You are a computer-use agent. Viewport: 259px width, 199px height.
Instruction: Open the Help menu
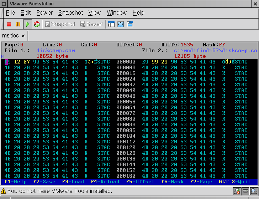point(138,13)
